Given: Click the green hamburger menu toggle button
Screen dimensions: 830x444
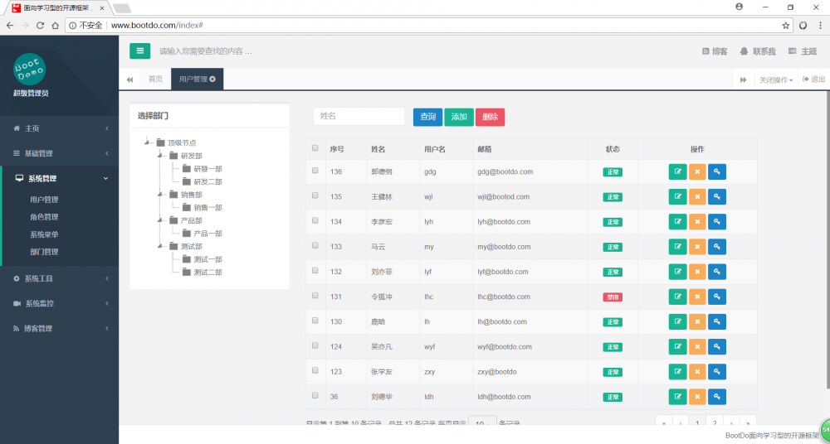Looking at the screenshot, I should [139, 51].
